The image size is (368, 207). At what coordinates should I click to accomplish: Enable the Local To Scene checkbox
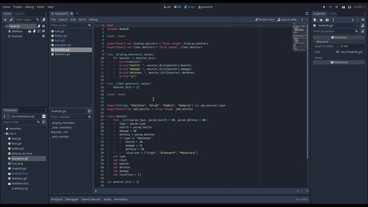pyautogui.click(x=342, y=46)
